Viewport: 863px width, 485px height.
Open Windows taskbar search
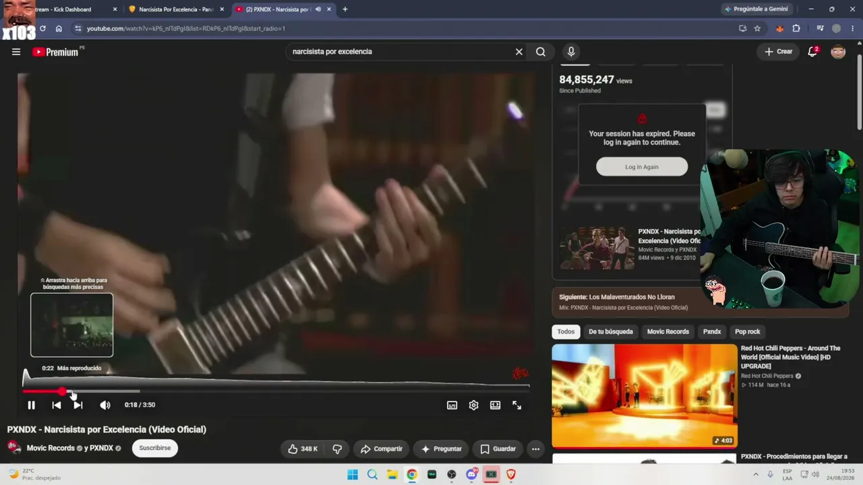(372, 474)
